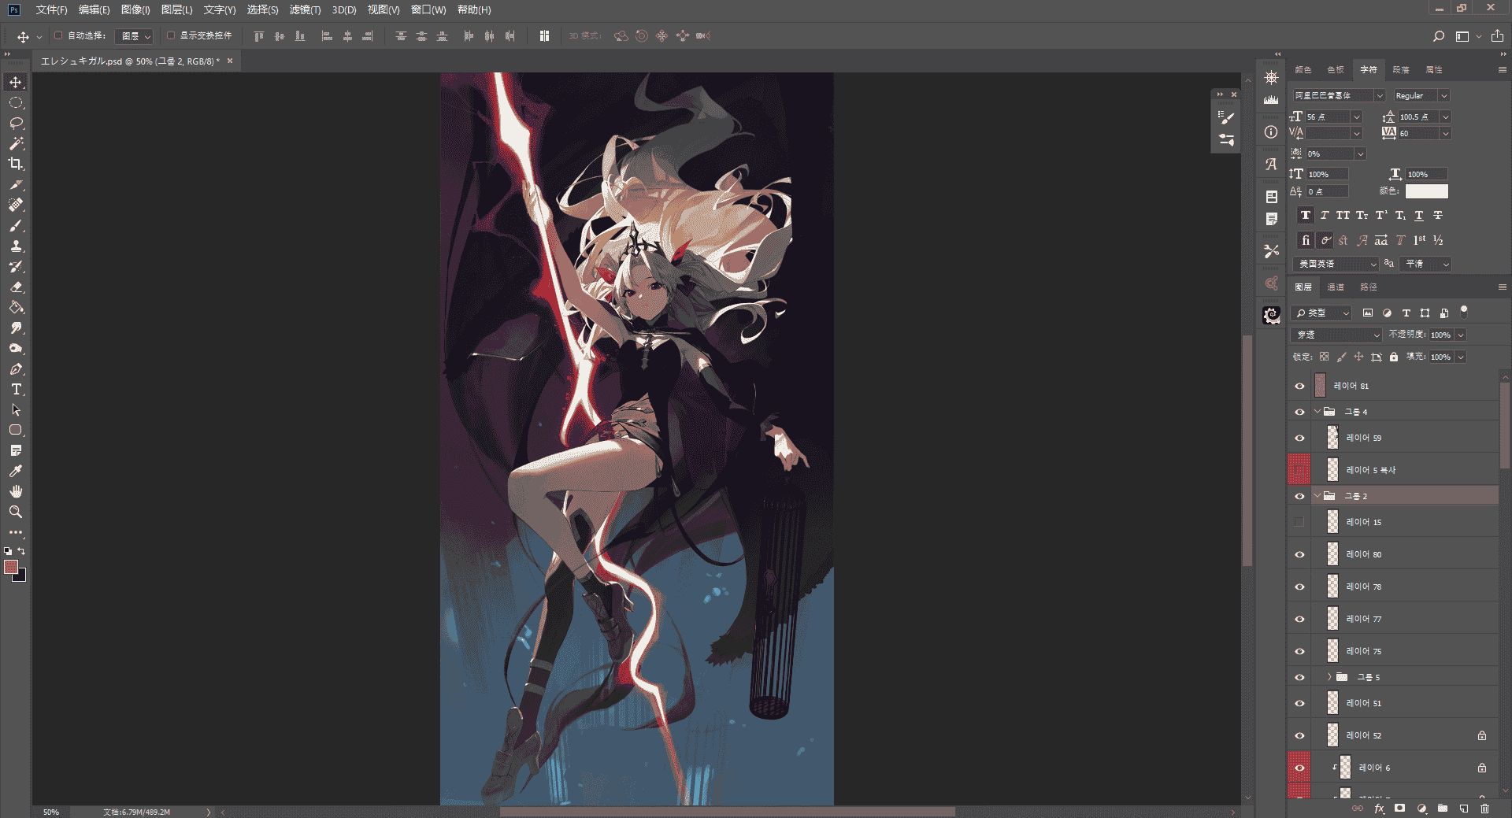The width and height of the screenshot is (1512, 818).
Task: Open the layer blend mode dropdown
Action: click(x=1336, y=335)
